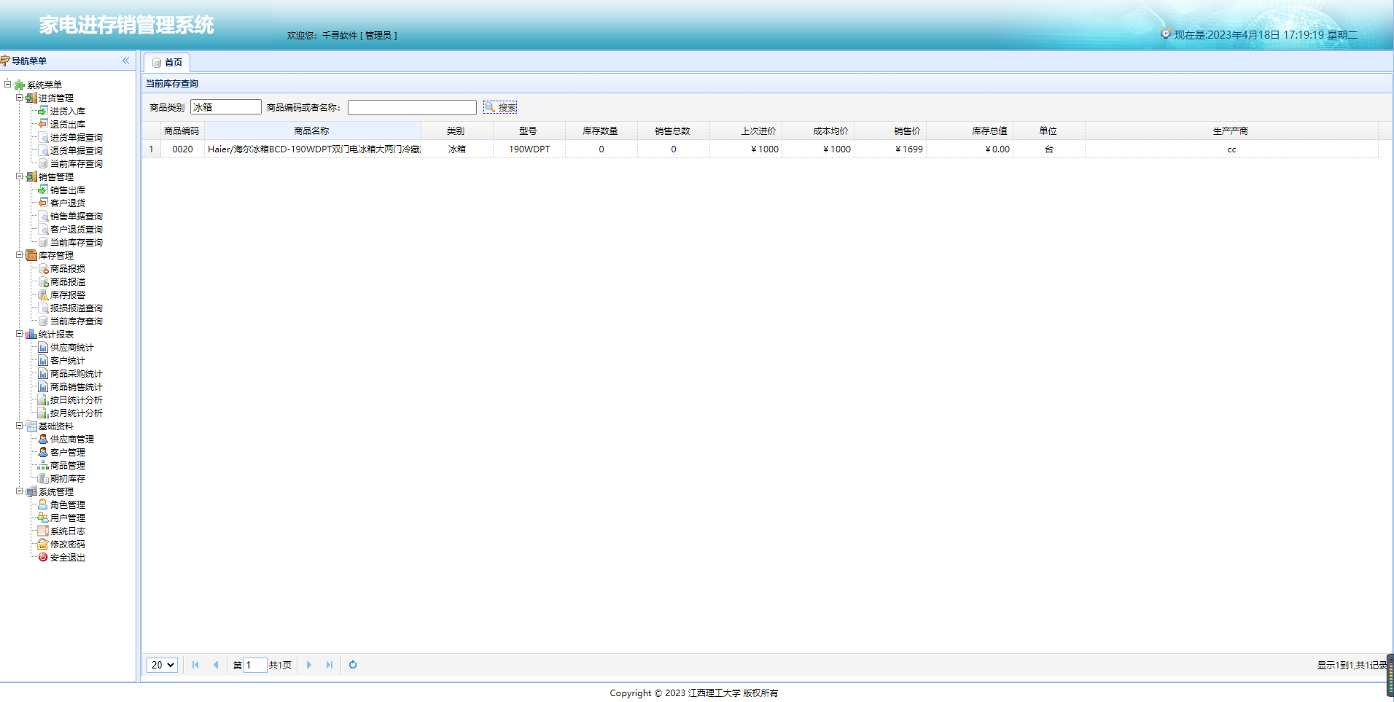The height and width of the screenshot is (702, 1394).
Task: Refresh the inventory grid
Action: (x=353, y=665)
